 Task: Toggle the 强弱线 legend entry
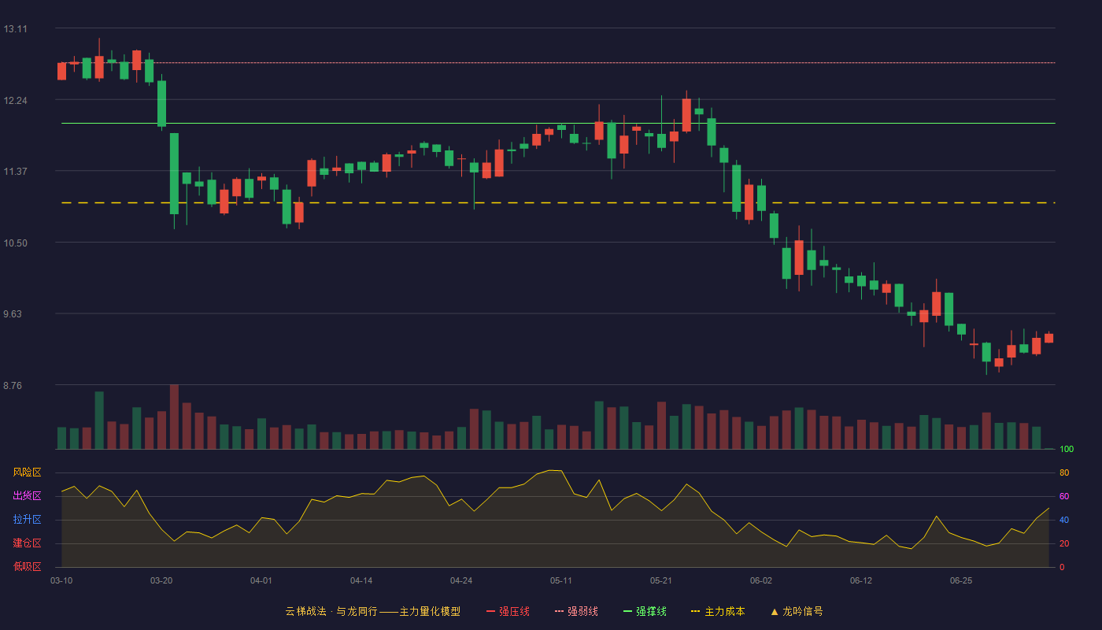(576, 611)
